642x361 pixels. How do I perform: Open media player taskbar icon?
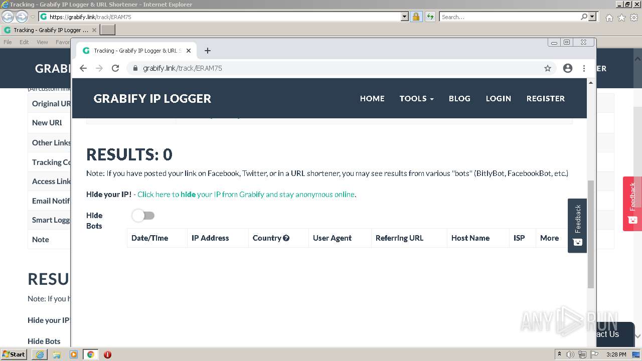point(74,354)
